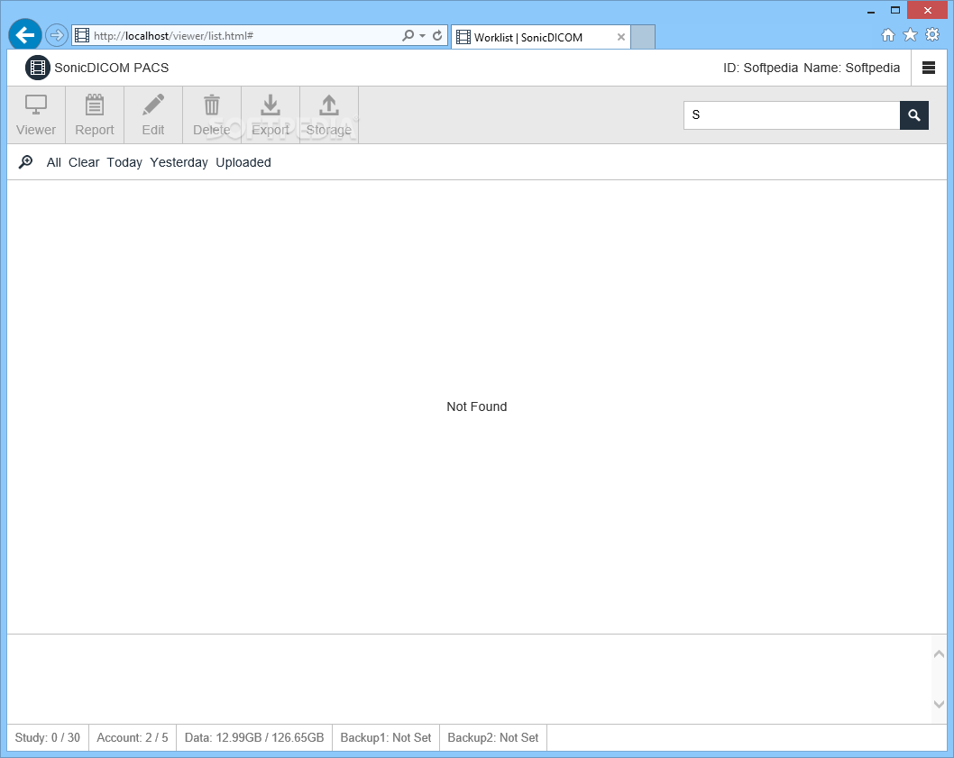Click the SonicDICOM PACS logo
This screenshot has height=758, width=954.
[37, 68]
